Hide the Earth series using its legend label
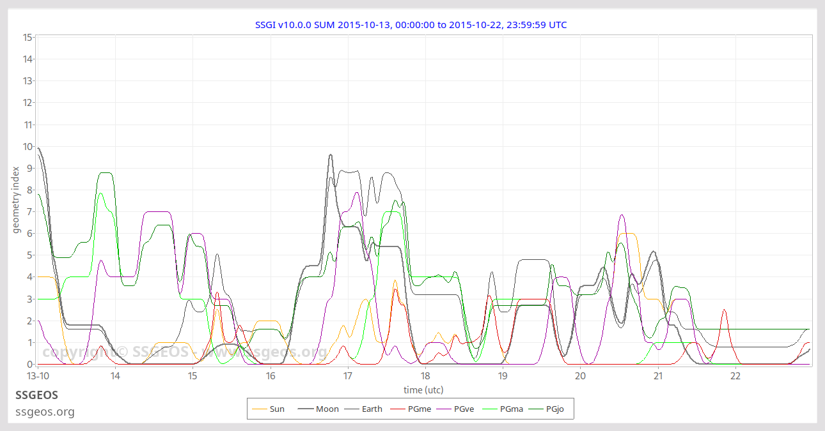The height and width of the screenshot is (431, 825). tap(372, 409)
